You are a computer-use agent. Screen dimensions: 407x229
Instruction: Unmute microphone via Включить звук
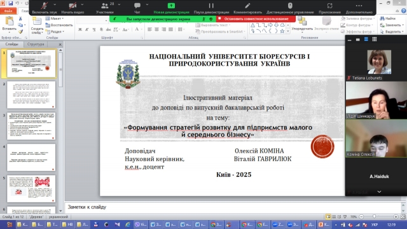point(45,8)
